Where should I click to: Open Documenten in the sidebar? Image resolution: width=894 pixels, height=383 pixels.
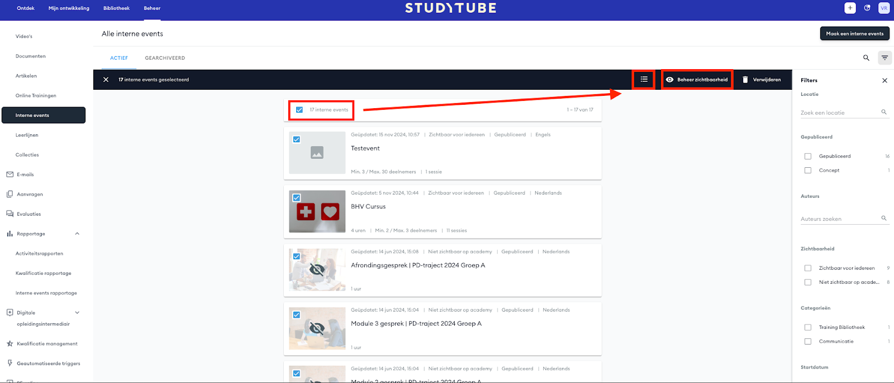tap(31, 56)
